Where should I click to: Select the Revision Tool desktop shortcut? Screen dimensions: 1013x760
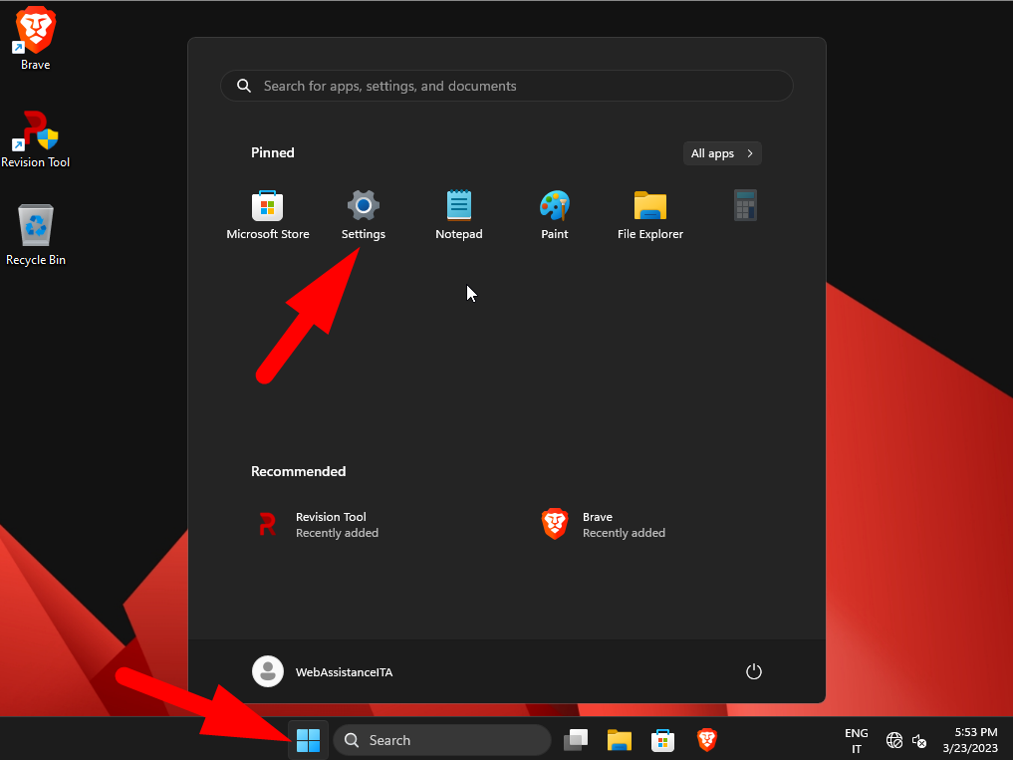tap(36, 138)
